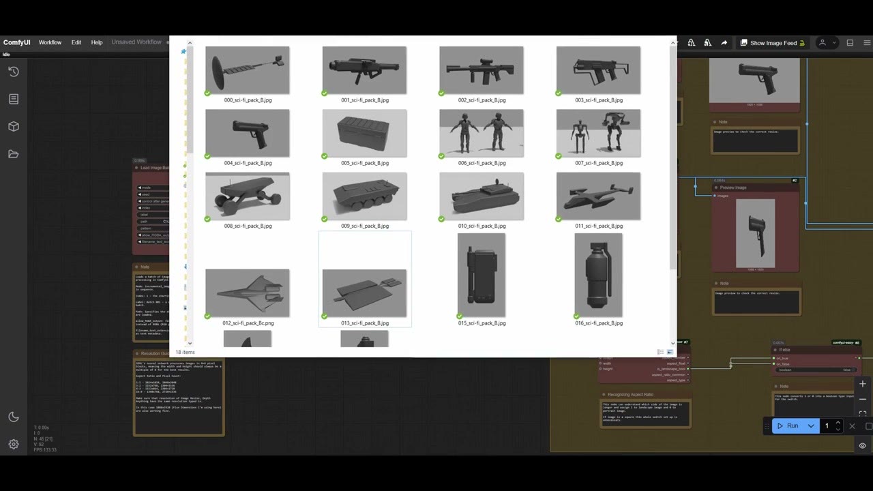
Task: Expand the Run button dropdown arrow
Action: 811,426
